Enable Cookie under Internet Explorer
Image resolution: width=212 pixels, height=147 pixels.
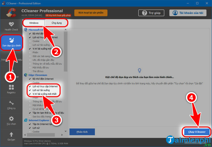tap(30, 132)
